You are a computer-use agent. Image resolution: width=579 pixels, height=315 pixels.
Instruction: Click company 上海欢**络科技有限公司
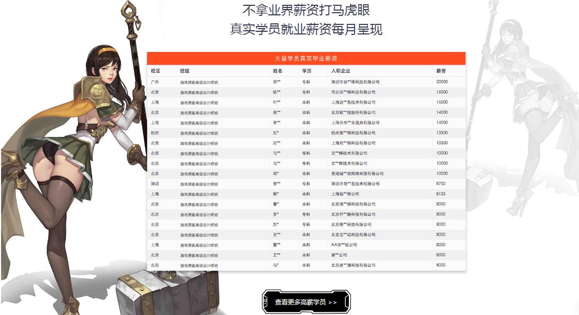tap(353, 143)
